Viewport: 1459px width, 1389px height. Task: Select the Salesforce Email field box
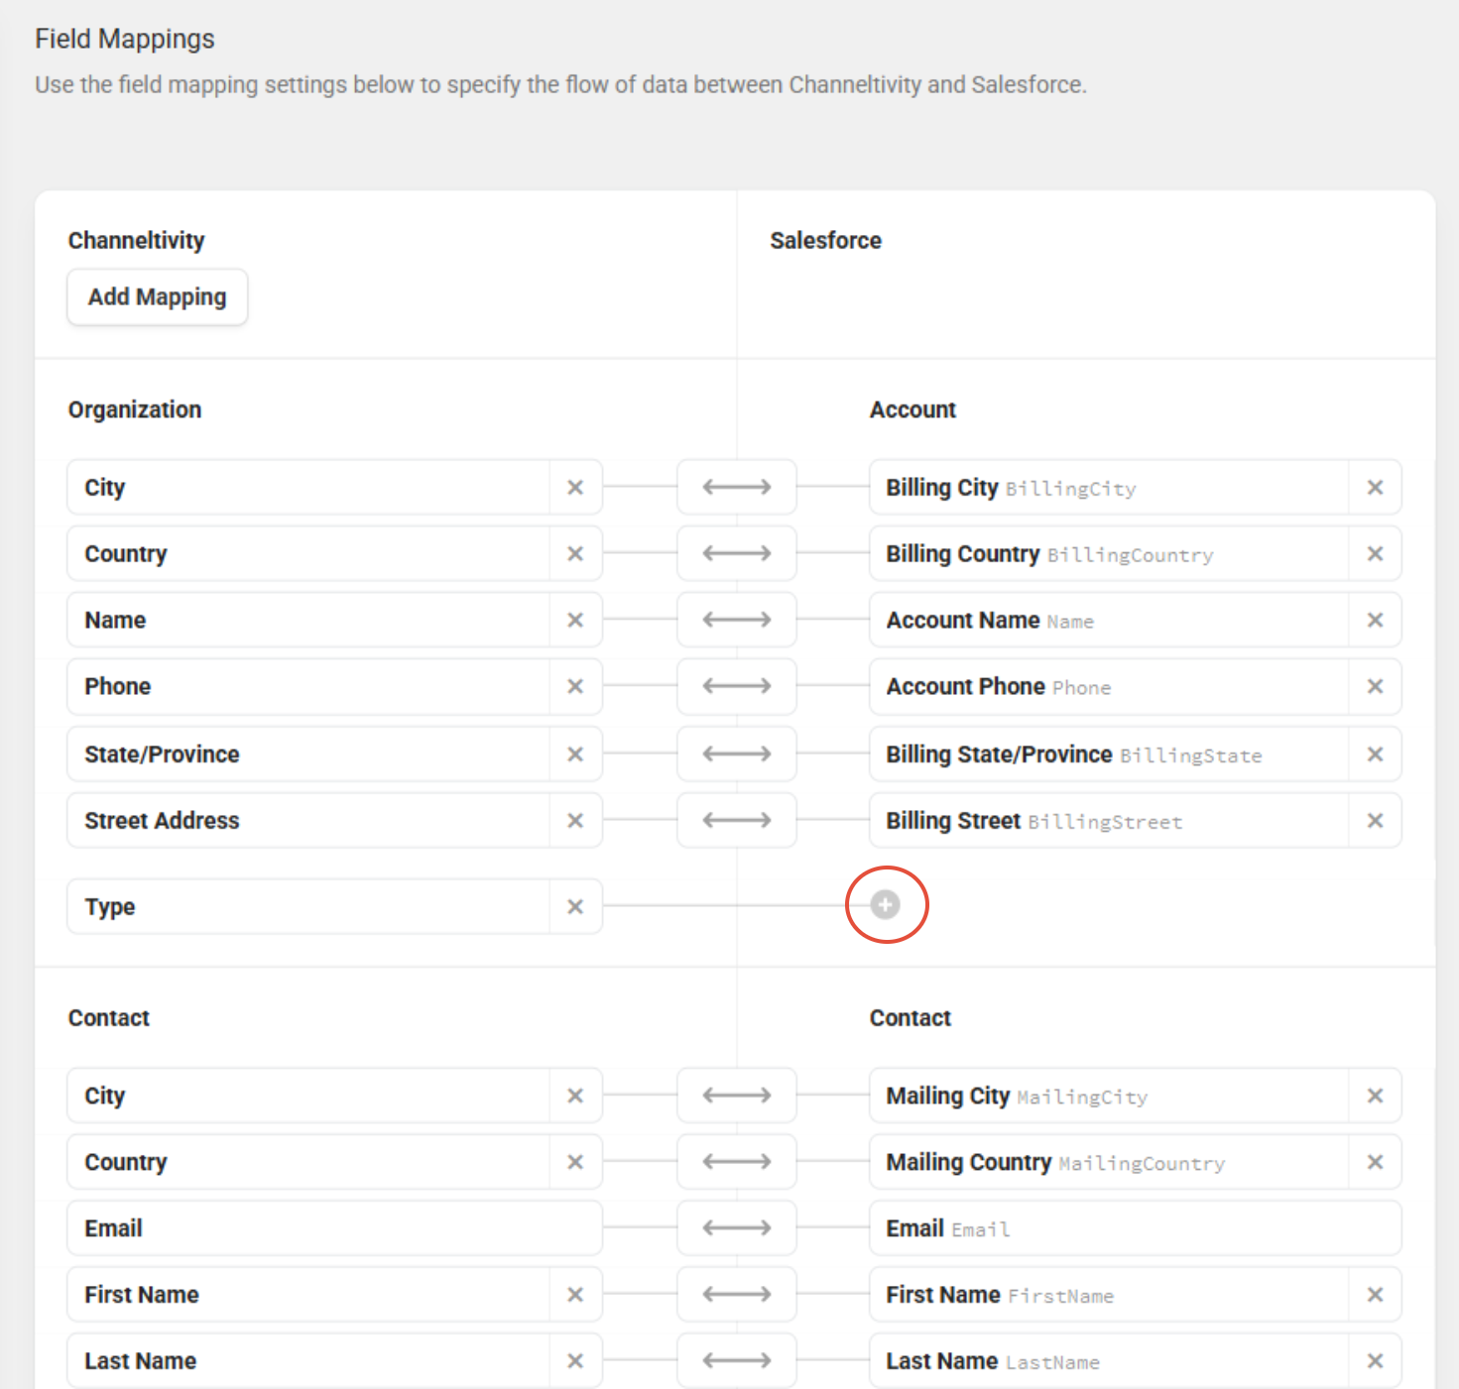(x=1136, y=1227)
